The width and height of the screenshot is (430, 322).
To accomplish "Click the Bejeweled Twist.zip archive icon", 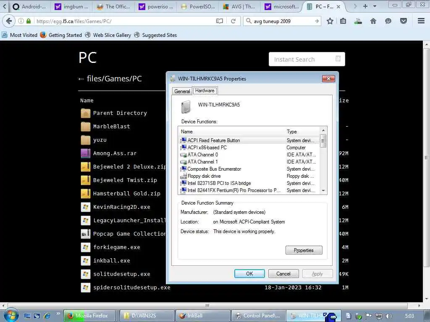I will tap(86, 180).
